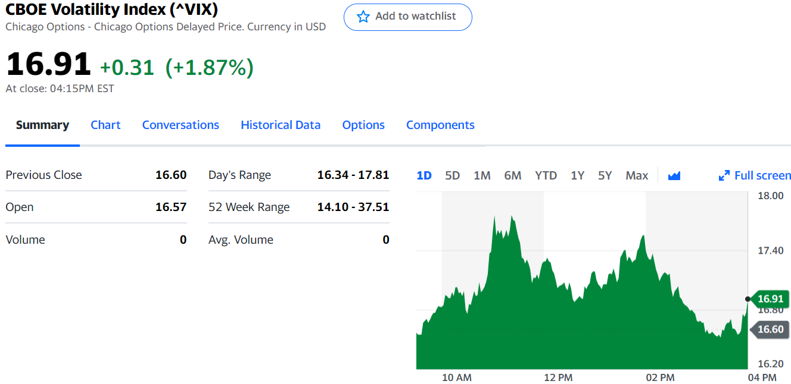Click the Previous Close label
The image size is (791, 384).
(43, 175)
